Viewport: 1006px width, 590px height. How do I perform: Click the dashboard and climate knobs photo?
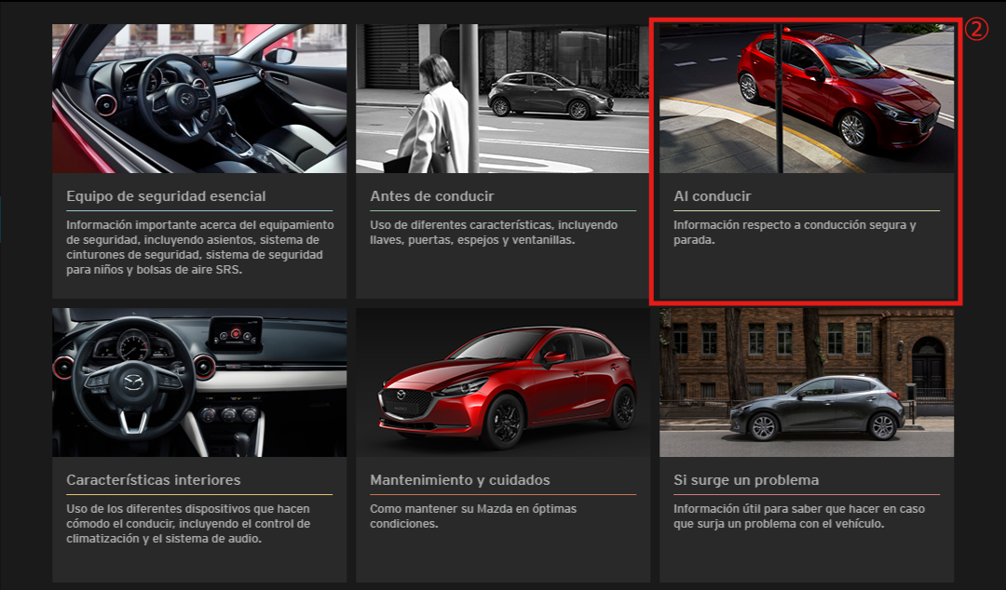pos(198,382)
